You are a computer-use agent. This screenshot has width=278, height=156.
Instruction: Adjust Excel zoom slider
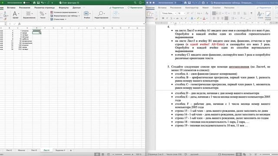click(123, 154)
